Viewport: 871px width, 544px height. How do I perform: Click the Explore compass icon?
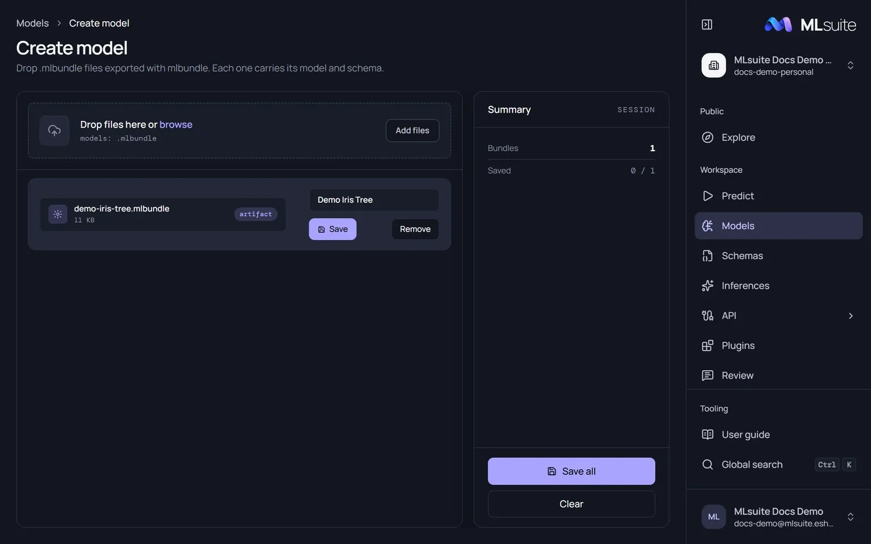click(x=707, y=137)
